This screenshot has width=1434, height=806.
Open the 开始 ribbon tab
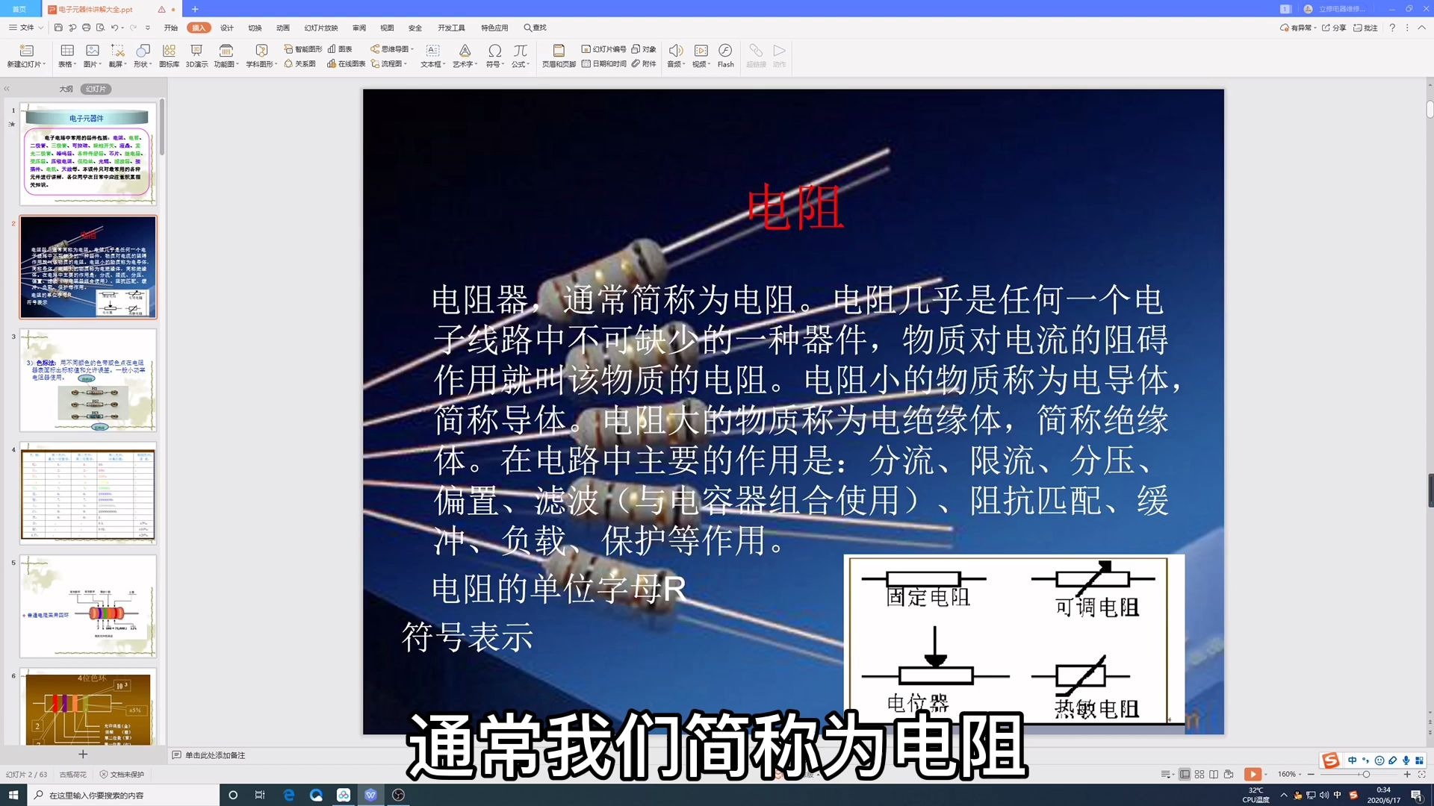pos(171,28)
